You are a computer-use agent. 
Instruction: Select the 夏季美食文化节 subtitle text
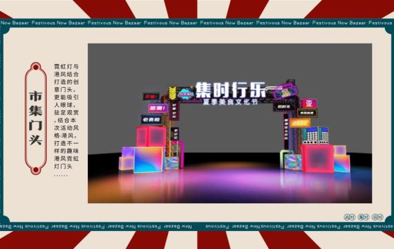click(230, 102)
